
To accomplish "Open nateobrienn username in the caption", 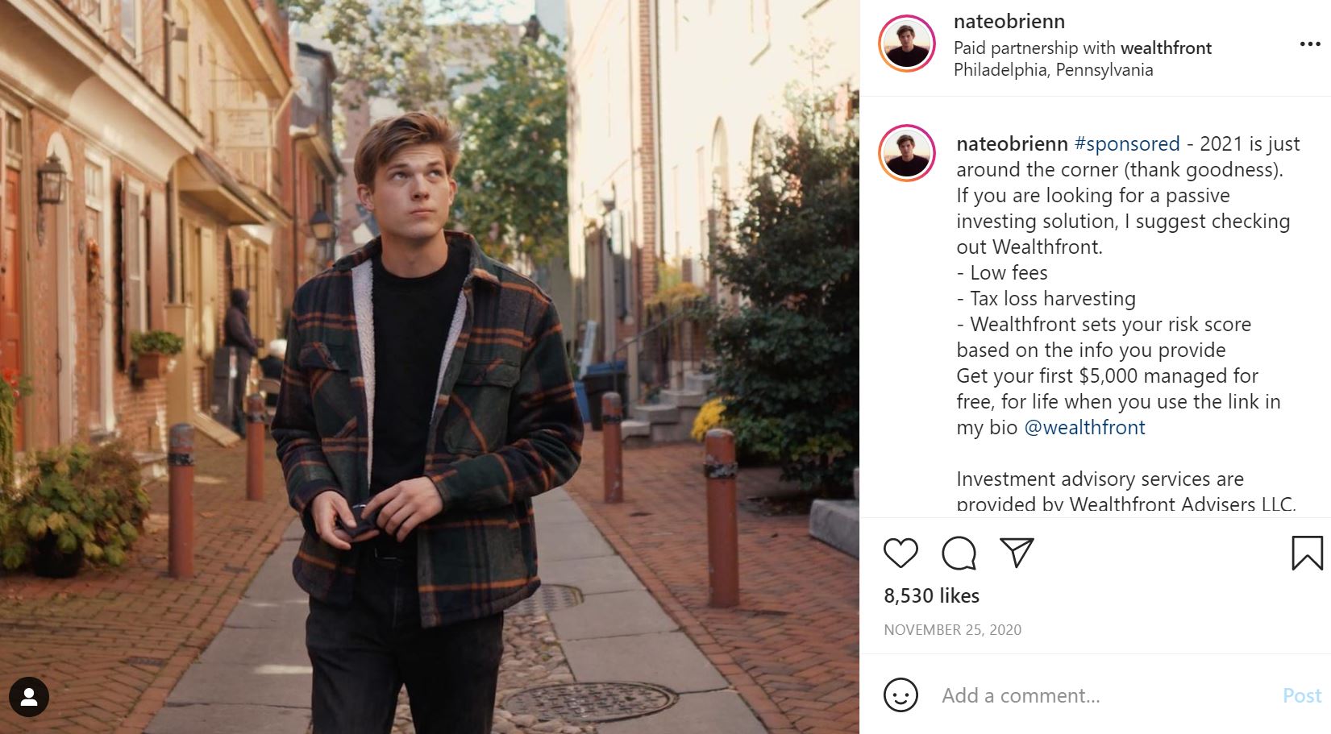I will point(1012,144).
